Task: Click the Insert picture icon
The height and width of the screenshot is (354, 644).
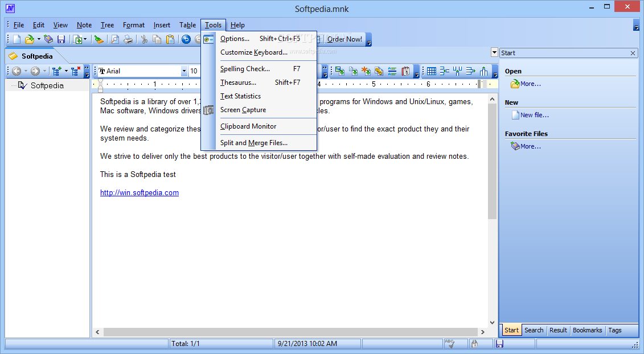Action: tap(340, 71)
